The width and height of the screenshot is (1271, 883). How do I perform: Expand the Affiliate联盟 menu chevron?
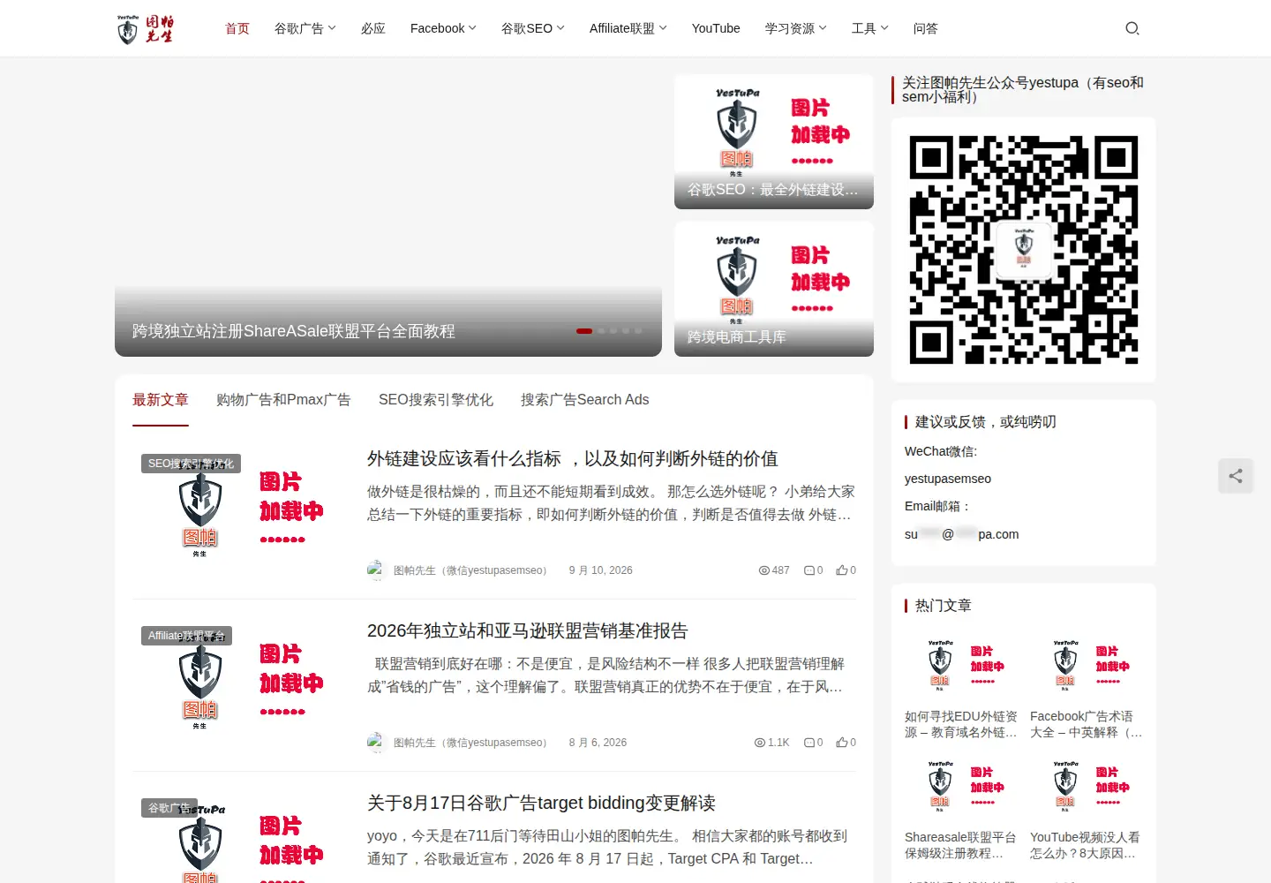pos(663,28)
